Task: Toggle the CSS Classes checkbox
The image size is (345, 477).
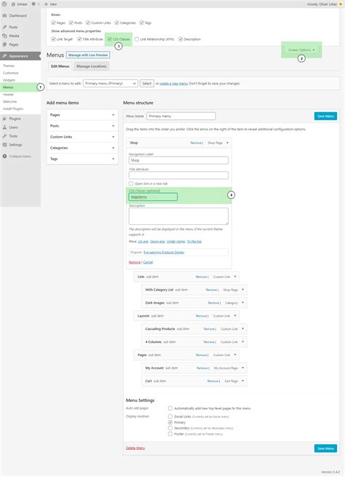Action: click(x=110, y=39)
